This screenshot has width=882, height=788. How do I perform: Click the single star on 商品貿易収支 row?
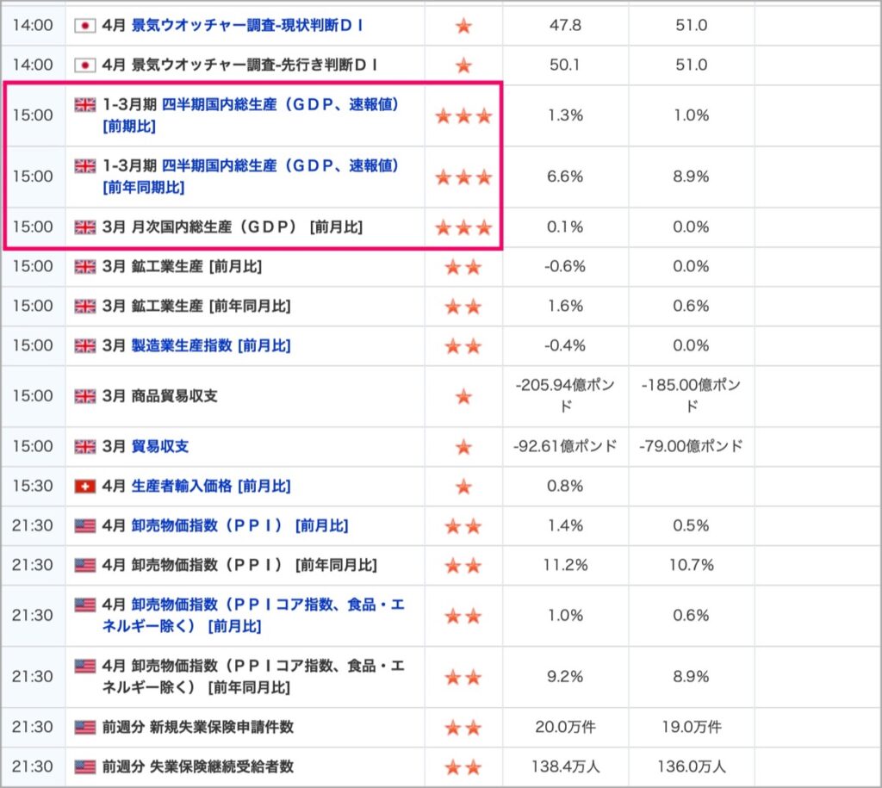(x=463, y=396)
